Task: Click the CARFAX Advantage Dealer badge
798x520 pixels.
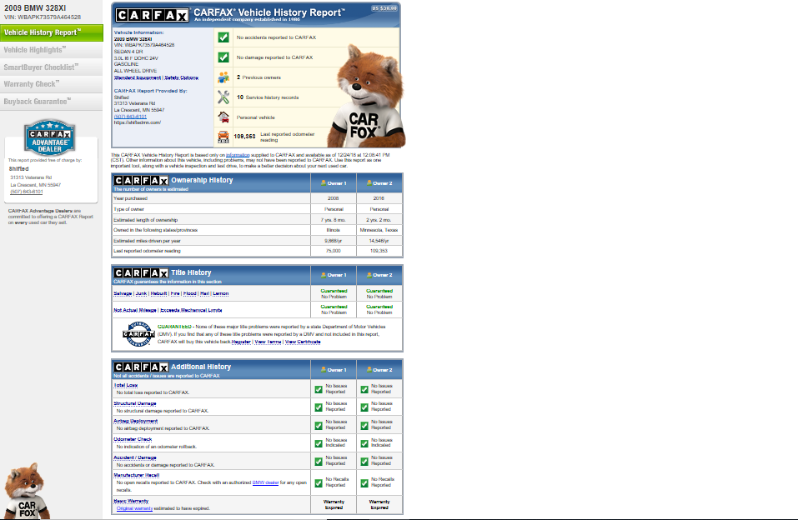Action: coord(50,137)
